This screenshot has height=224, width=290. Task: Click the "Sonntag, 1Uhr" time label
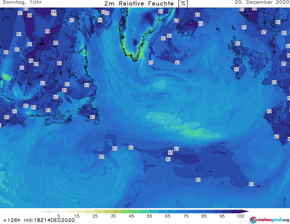[x=23, y=2]
